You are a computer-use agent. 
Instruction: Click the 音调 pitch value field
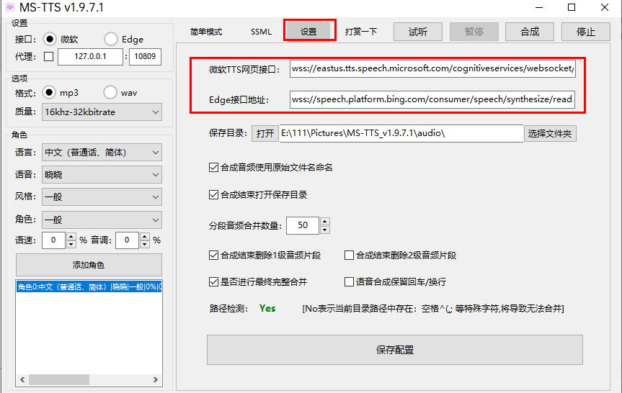tap(127, 240)
